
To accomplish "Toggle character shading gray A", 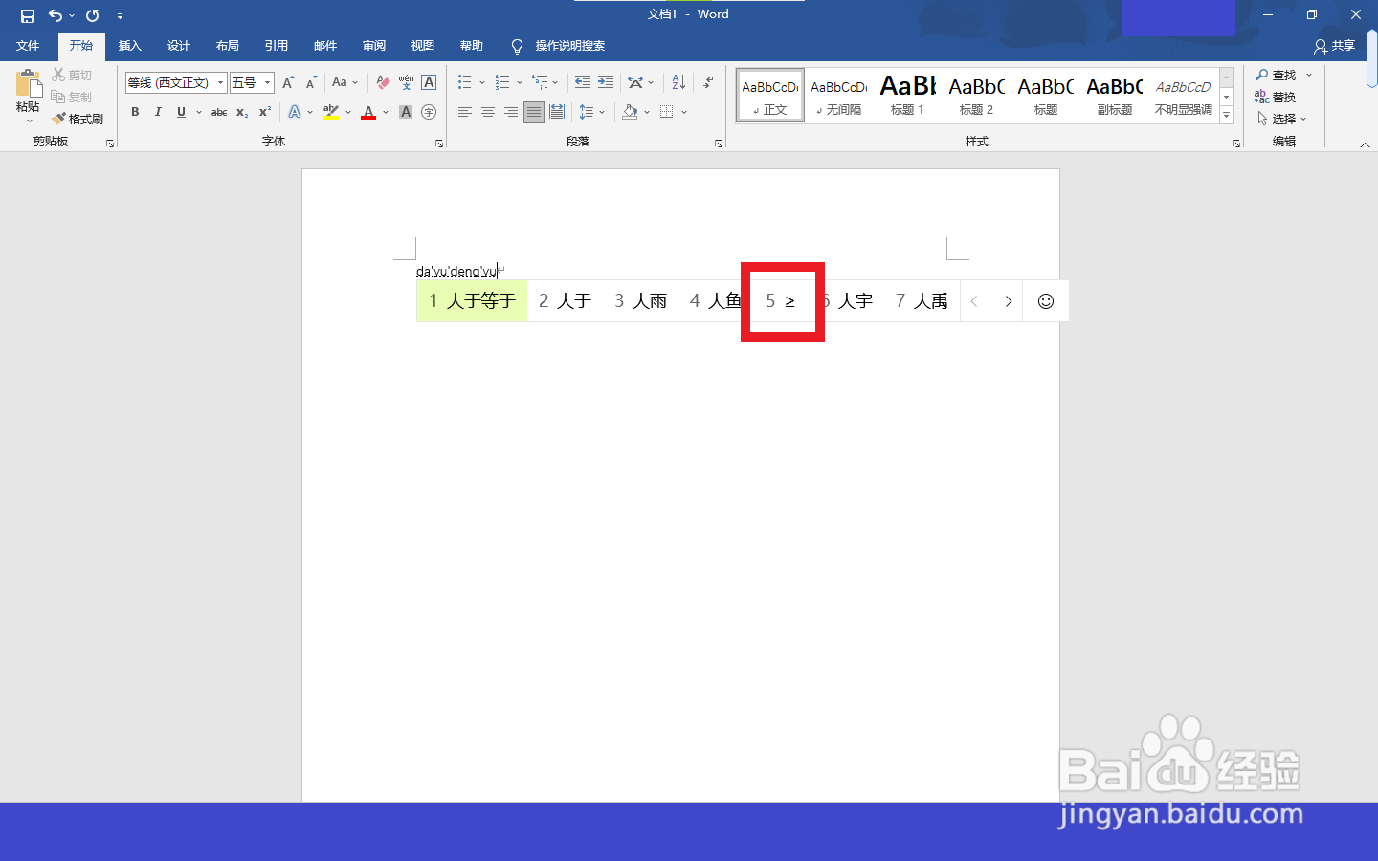I will [x=406, y=112].
